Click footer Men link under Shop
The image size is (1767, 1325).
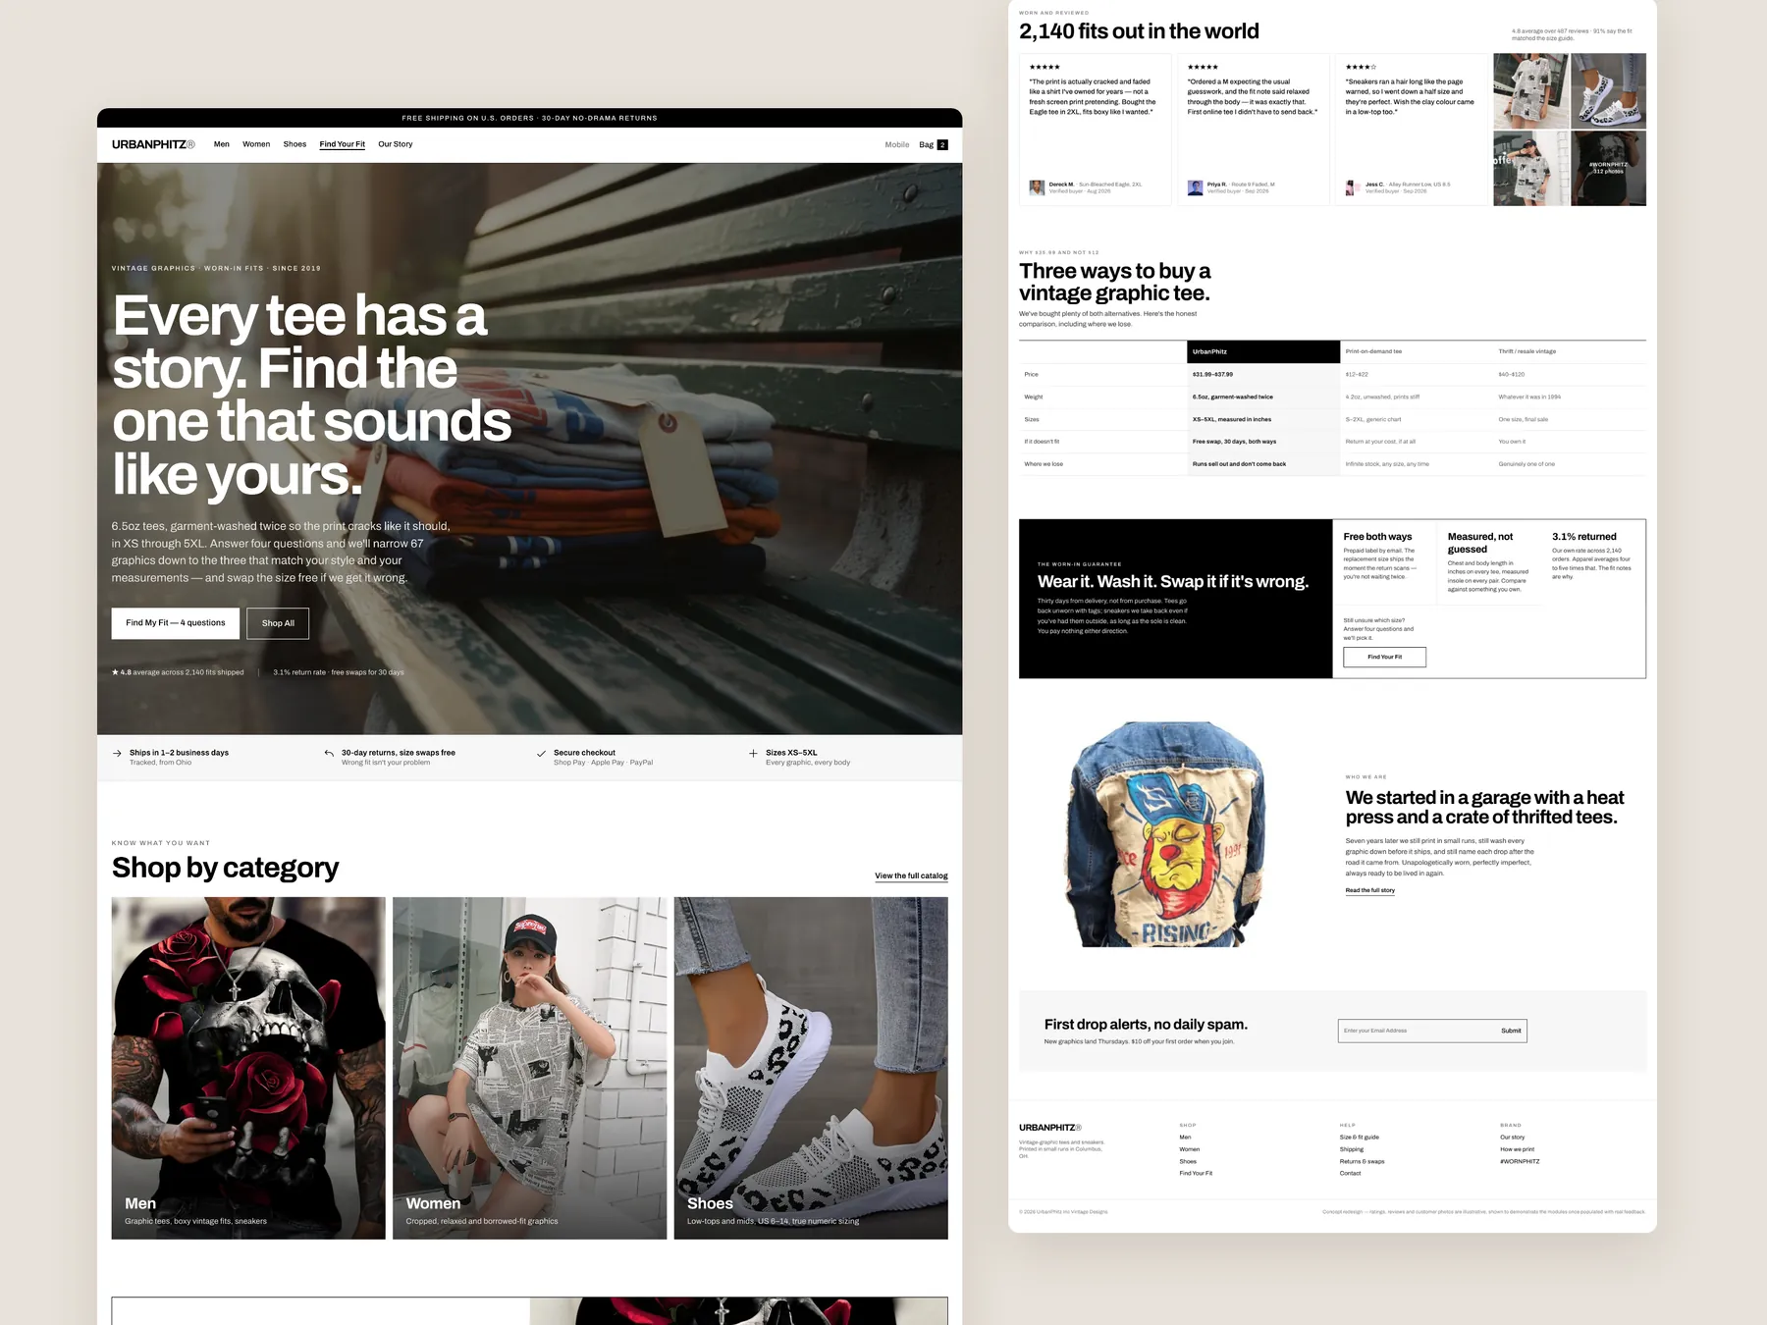click(1185, 1138)
